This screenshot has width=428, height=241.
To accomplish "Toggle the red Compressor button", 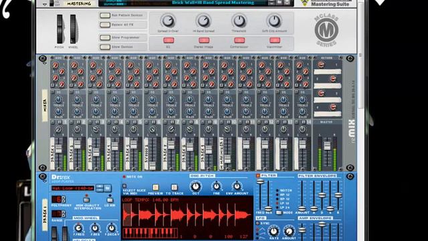I will coord(239,40).
